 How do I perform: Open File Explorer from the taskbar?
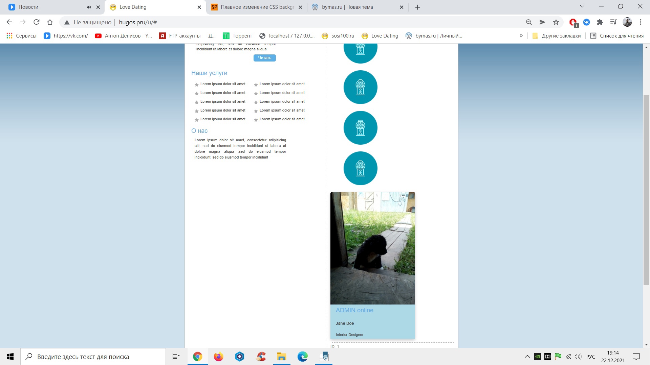281,357
